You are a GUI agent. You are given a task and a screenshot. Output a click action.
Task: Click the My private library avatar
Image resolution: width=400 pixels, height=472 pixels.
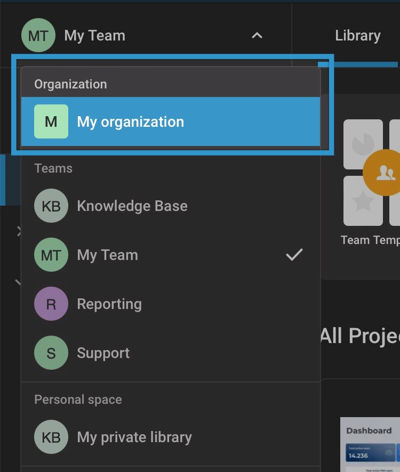point(51,437)
